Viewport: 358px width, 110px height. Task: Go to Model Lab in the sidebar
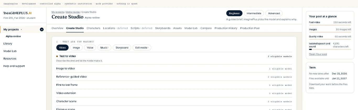[10, 51]
